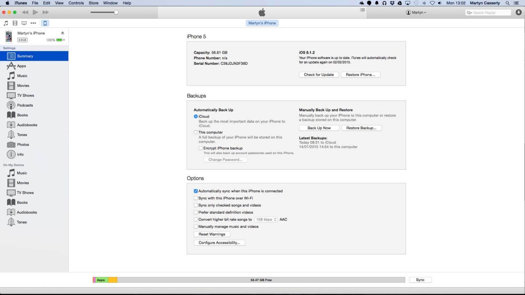Select the iPhone device icon in toolbar
Viewport: 525px width, 295px height.
tap(45, 23)
